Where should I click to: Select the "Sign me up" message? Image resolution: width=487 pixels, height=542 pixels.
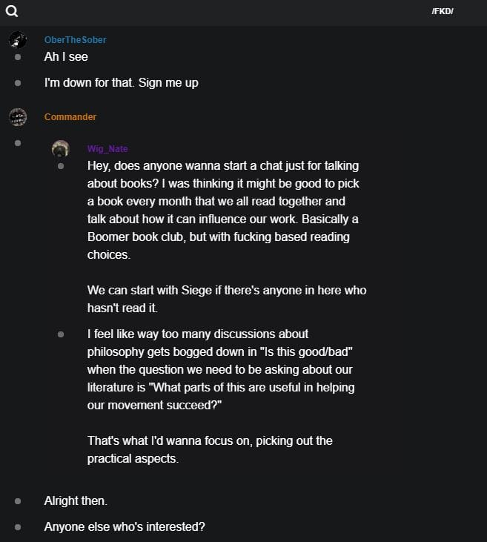pos(121,83)
